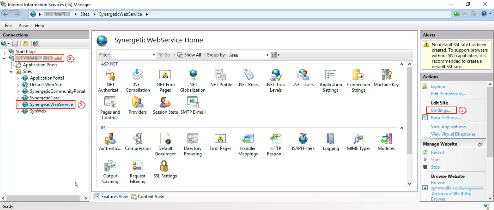Click the Sites breadcrumb in address bar
494x210 pixels.
click(x=85, y=14)
